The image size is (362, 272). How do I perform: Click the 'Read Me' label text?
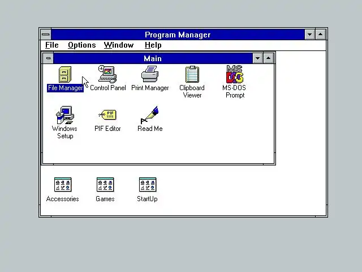pyautogui.click(x=150, y=129)
